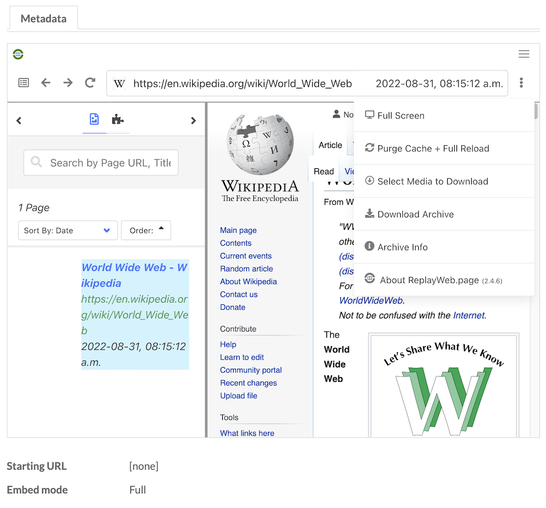Select the puzzle-piece Resources tab icon
546x508 pixels.
click(x=118, y=119)
